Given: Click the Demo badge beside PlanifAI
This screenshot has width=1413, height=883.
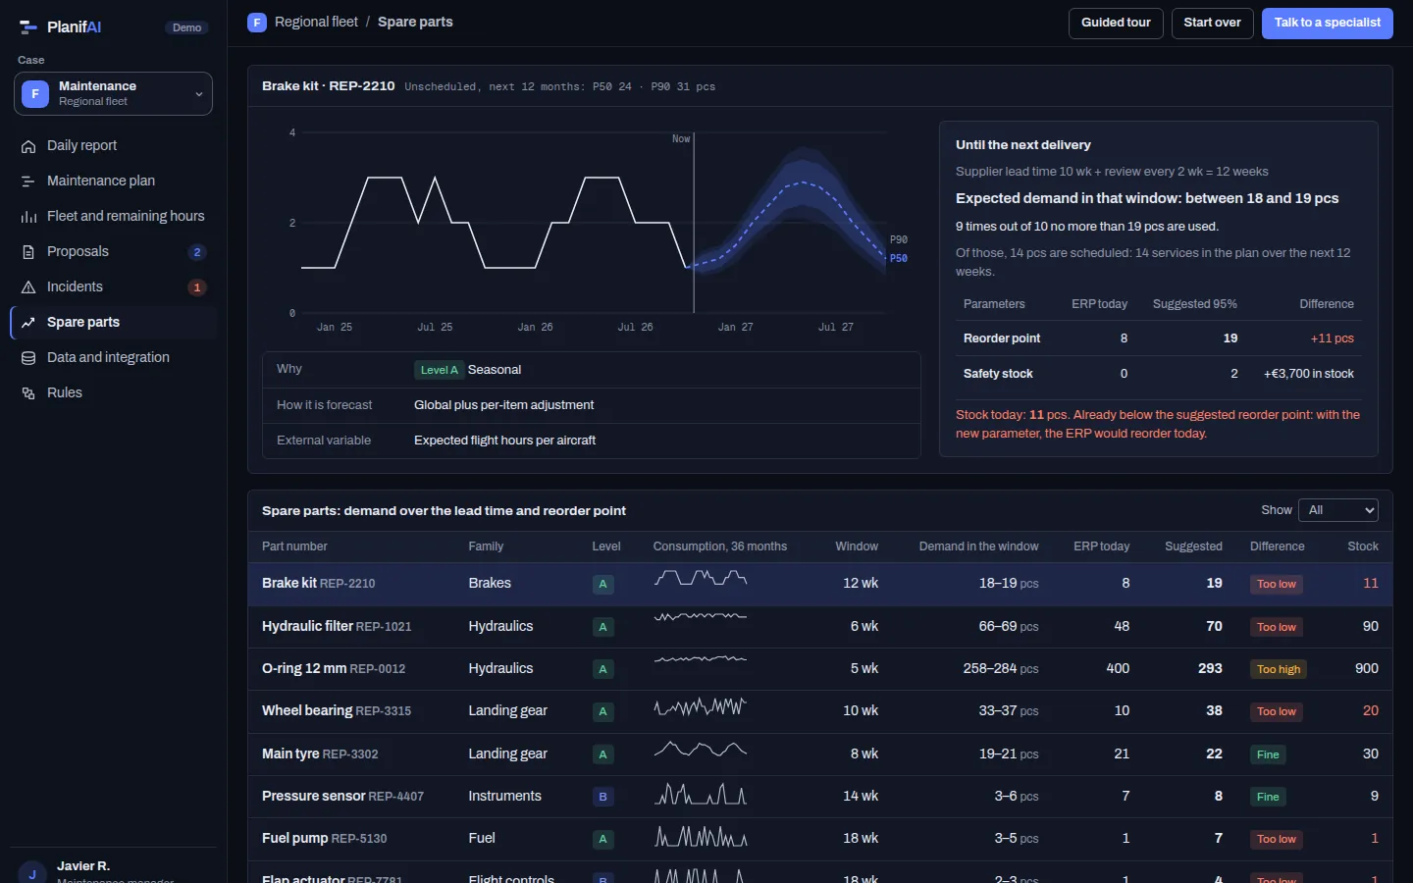Looking at the screenshot, I should tap(186, 27).
